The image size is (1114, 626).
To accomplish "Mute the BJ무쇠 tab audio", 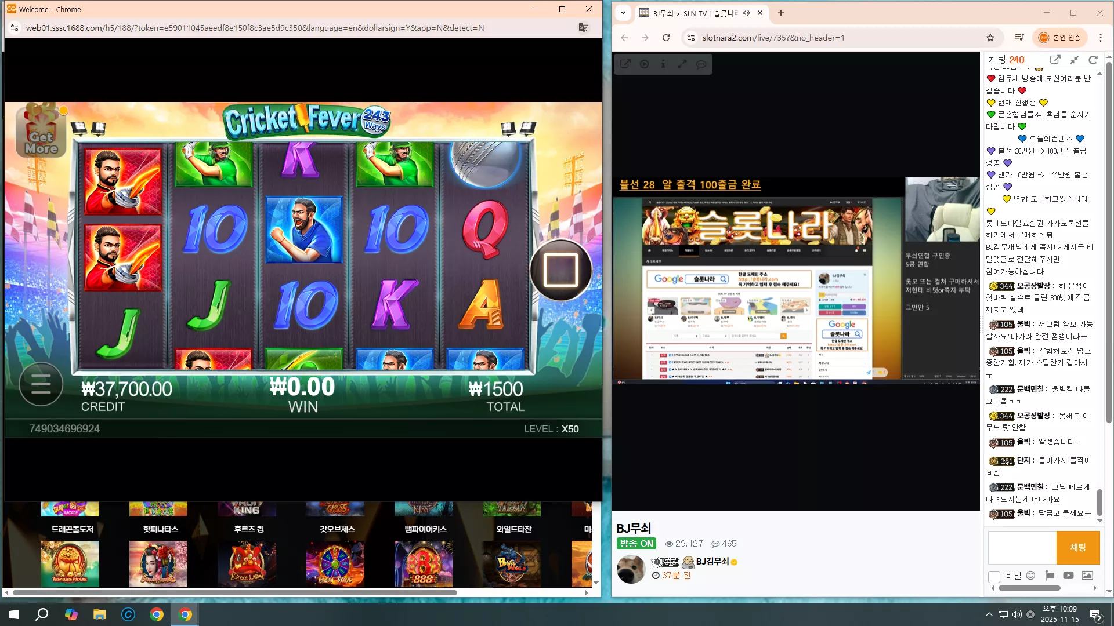I will 746,13.
